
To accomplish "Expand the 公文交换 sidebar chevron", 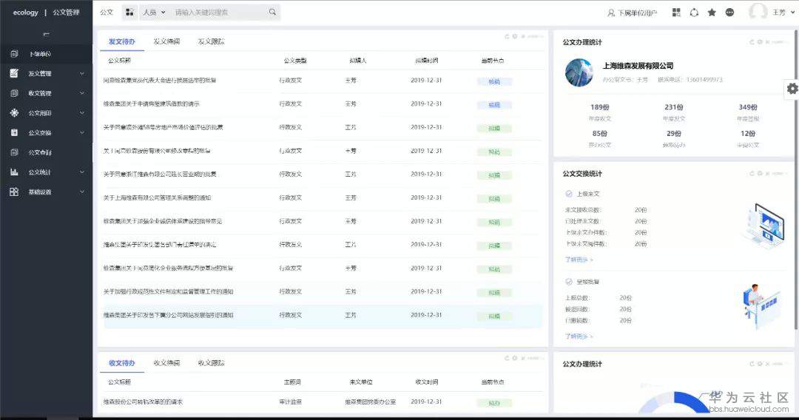I will (x=82, y=132).
